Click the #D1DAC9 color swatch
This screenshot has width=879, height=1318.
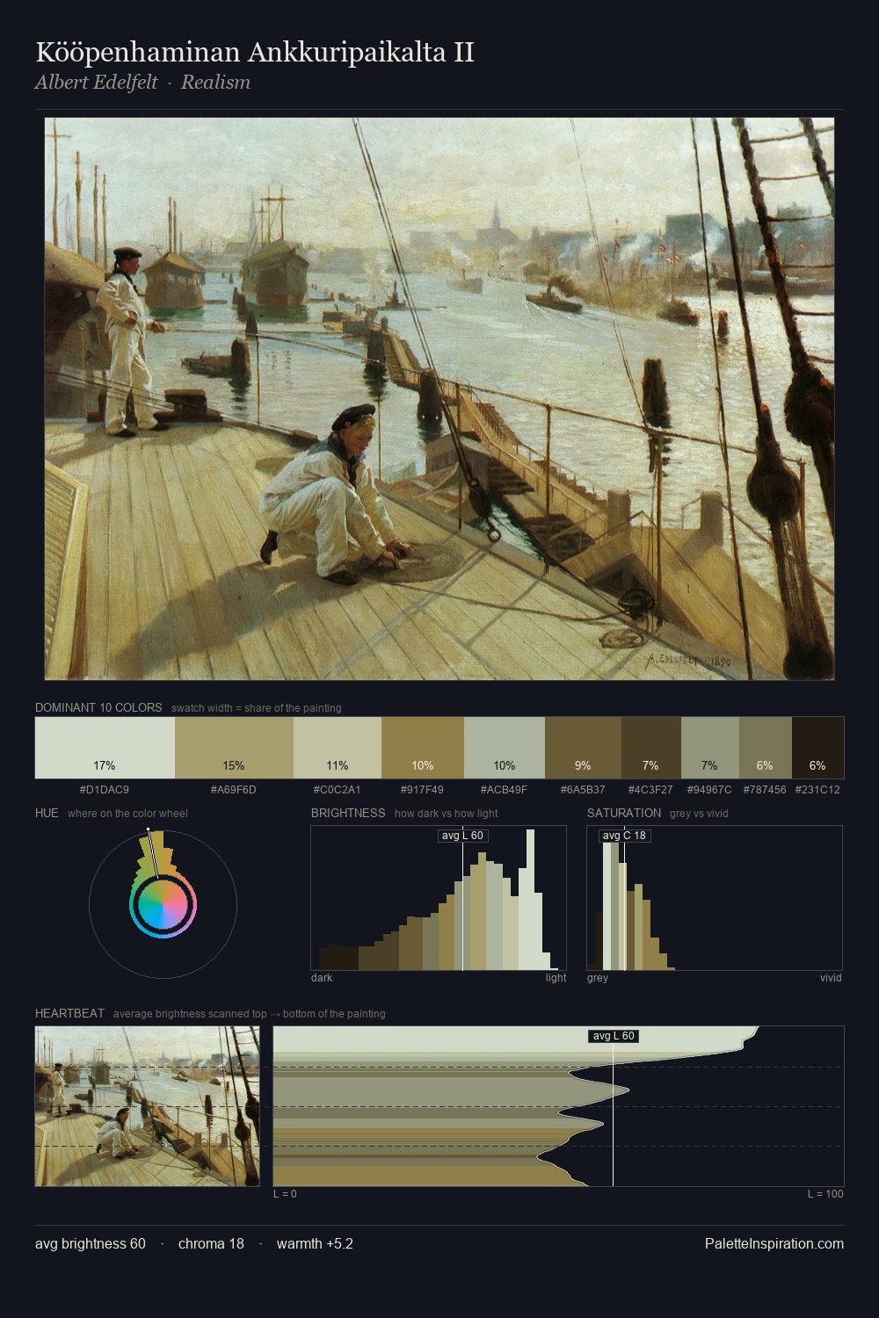(x=105, y=748)
